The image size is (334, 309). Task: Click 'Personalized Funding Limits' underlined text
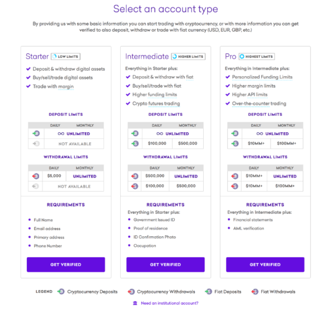point(262,77)
